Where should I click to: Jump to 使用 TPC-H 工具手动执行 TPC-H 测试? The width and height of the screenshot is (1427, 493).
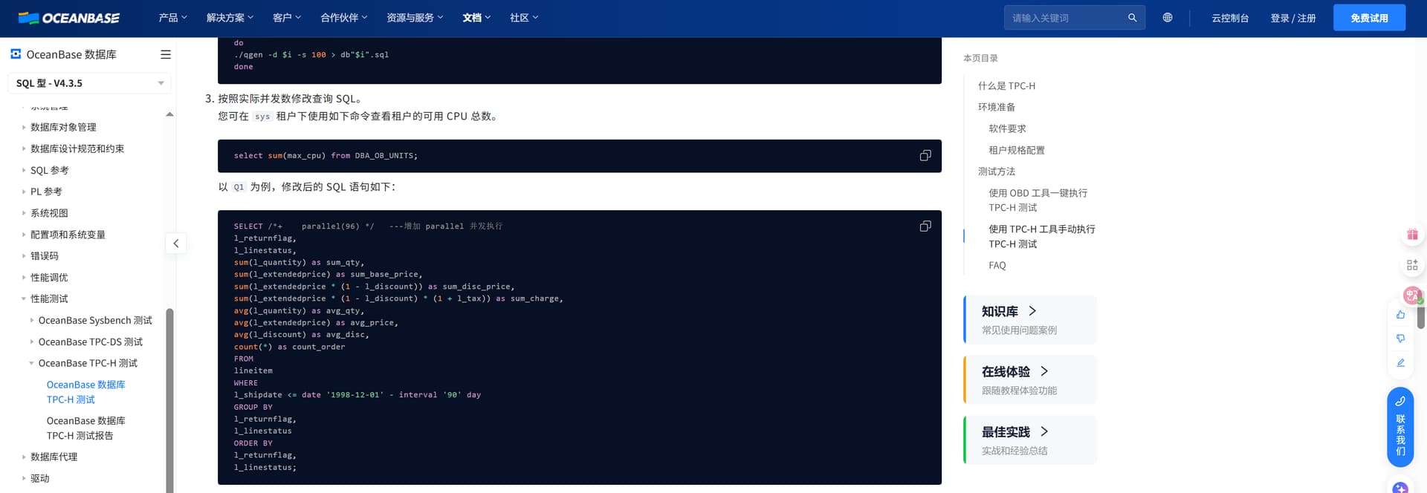click(x=1042, y=237)
